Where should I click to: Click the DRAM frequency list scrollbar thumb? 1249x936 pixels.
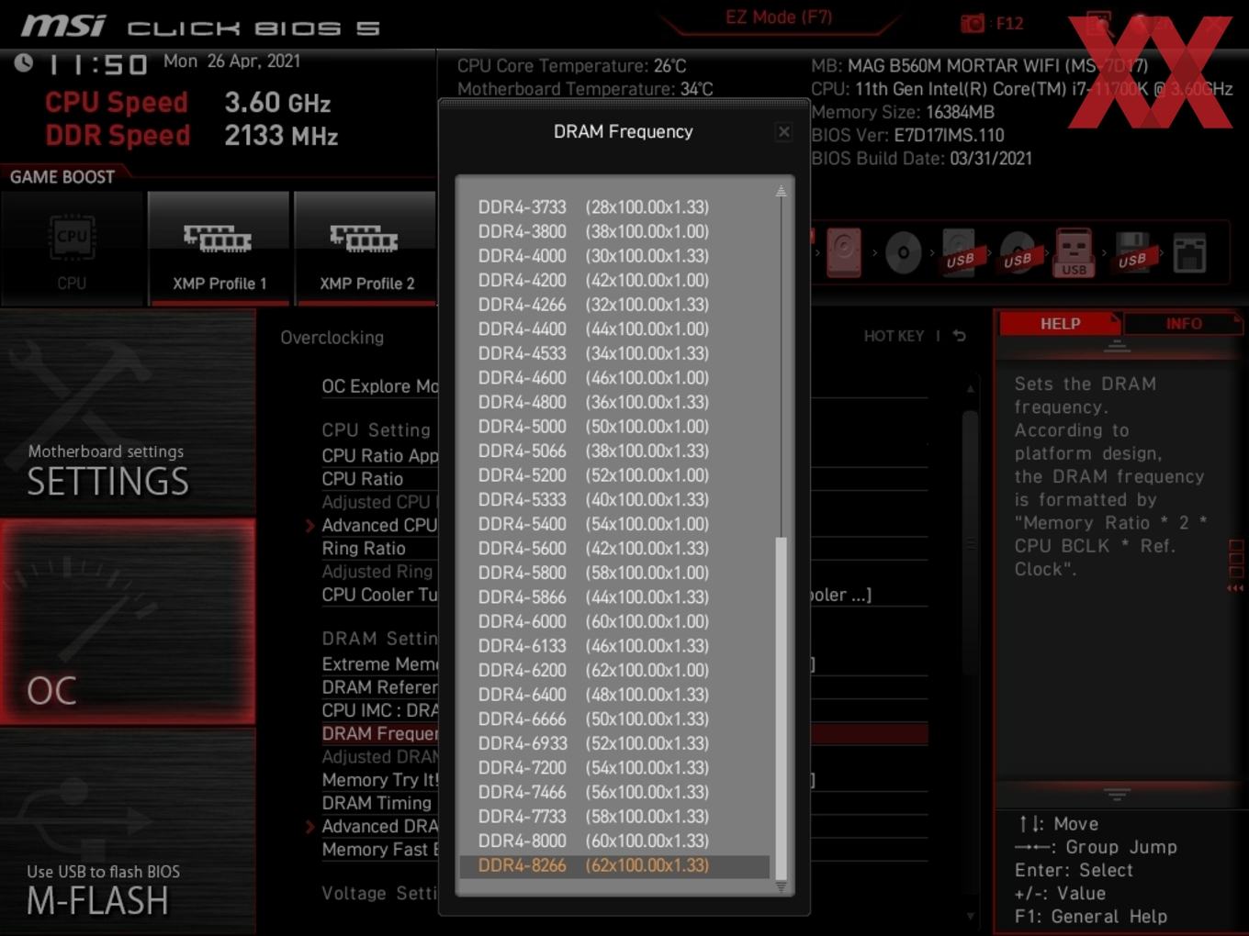point(782,708)
